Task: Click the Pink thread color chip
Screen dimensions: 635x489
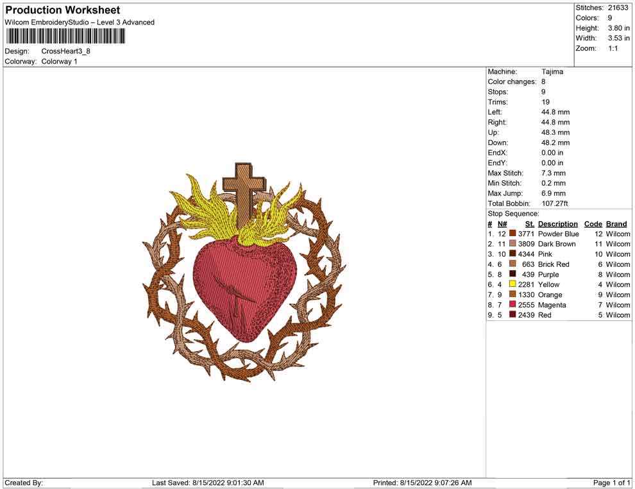Action: coord(511,254)
